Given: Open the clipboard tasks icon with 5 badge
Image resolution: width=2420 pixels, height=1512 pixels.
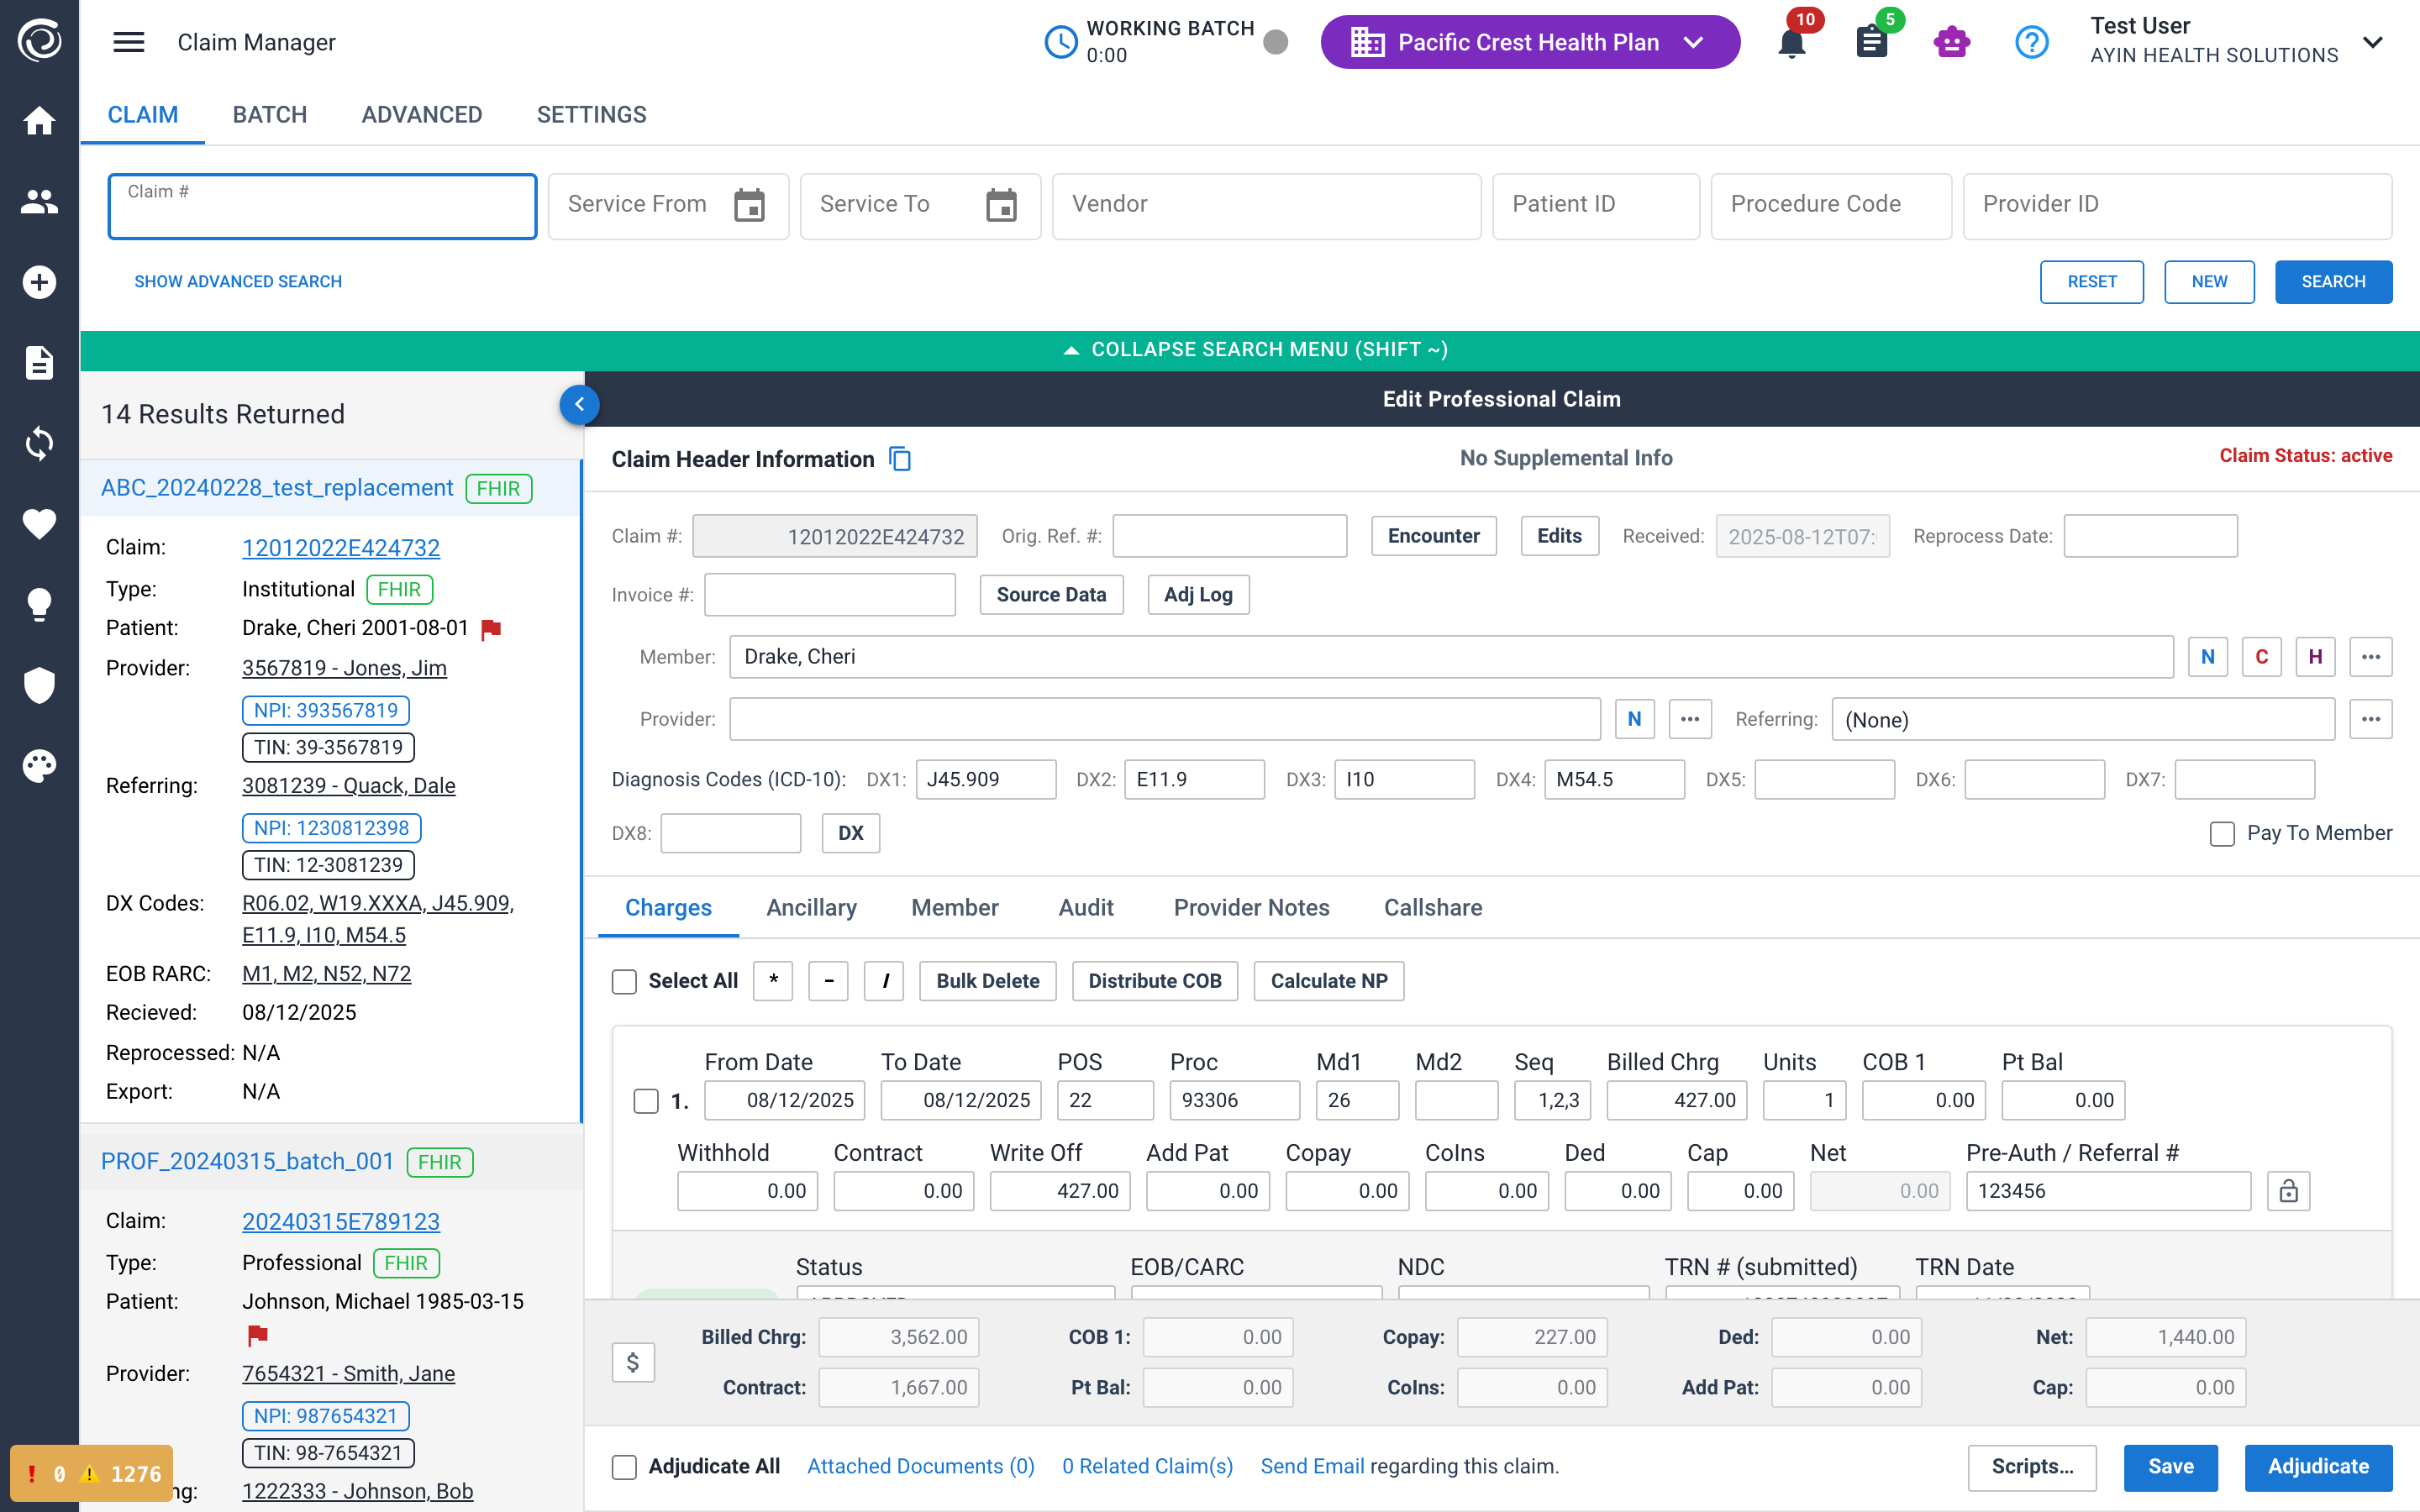Looking at the screenshot, I should click(1872, 42).
